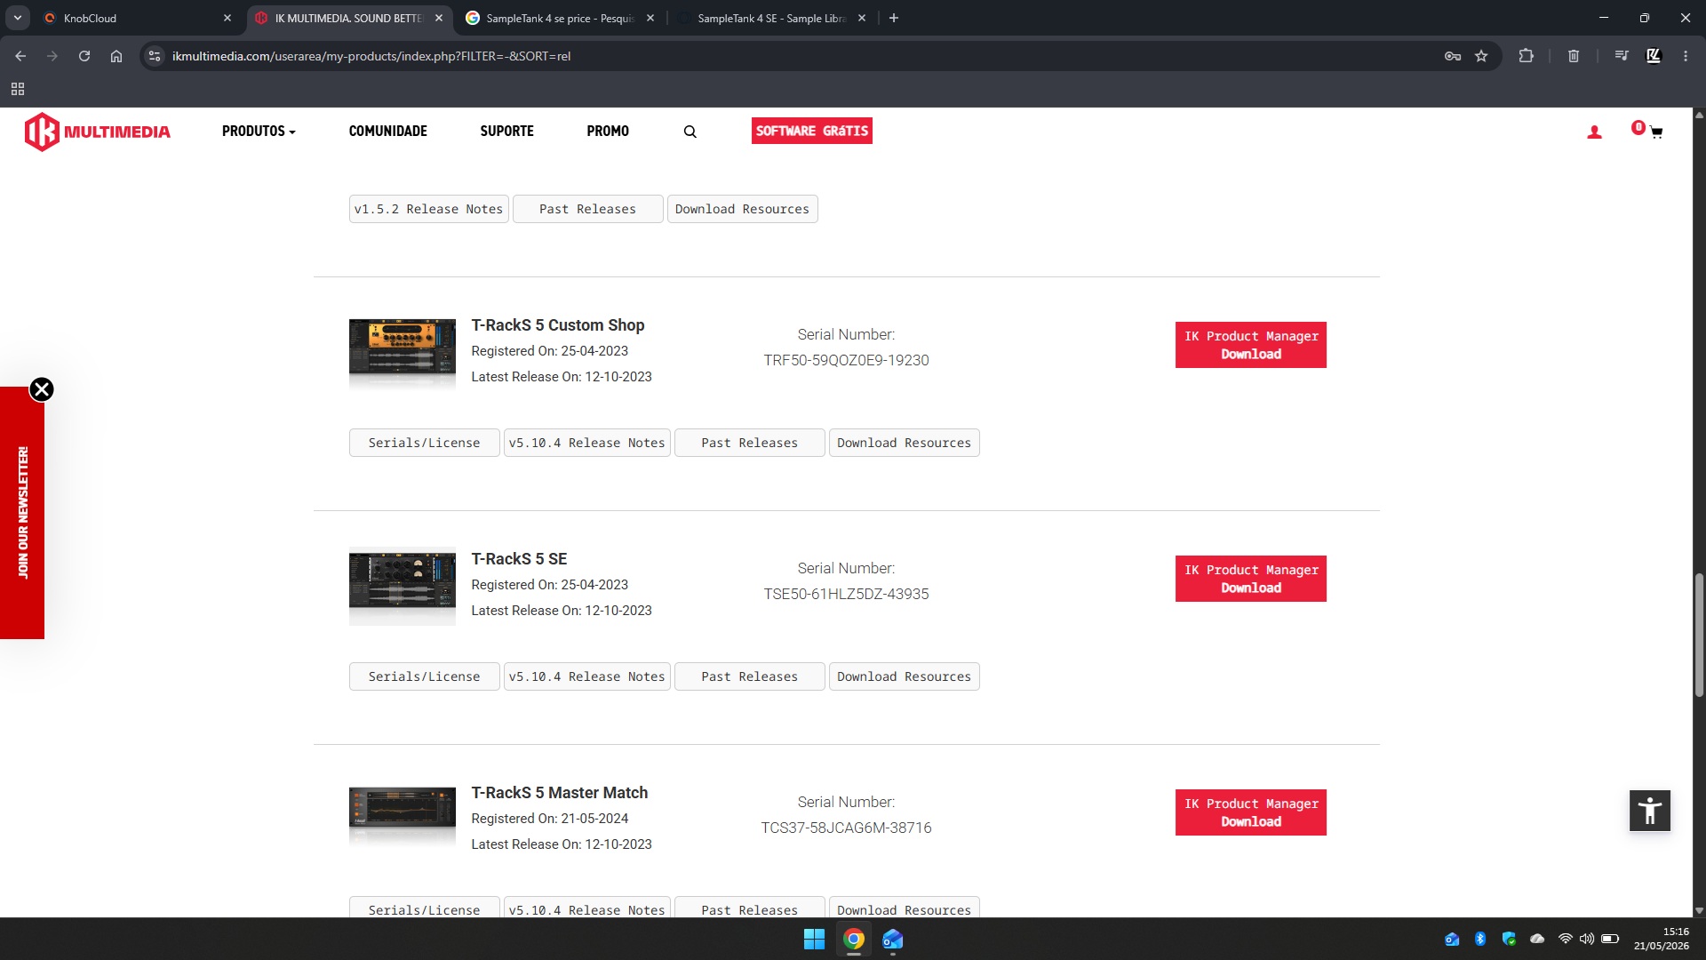The height and width of the screenshot is (960, 1706).
Task: Open a new browser tab
Action: tap(894, 18)
